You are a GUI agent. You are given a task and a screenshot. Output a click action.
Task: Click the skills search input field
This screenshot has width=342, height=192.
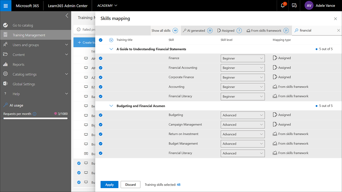(316, 31)
